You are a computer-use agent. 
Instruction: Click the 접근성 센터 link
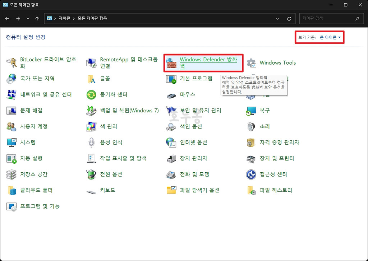pyautogui.click(x=273, y=174)
